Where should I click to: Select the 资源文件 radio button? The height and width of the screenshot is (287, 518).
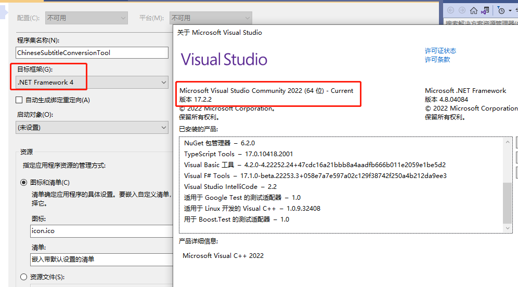tap(23, 277)
